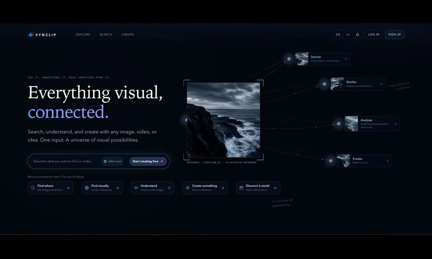Click the Add visual button
This screenshot has width=432, height=259.
coord(113,161)
